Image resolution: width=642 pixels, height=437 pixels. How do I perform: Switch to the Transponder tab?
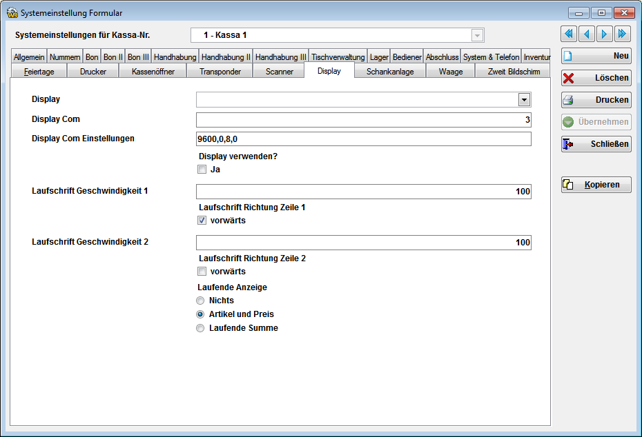(220, 72)
